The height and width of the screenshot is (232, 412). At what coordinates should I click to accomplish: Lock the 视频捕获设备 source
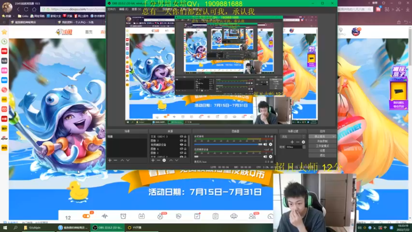(x=185, y=145)
